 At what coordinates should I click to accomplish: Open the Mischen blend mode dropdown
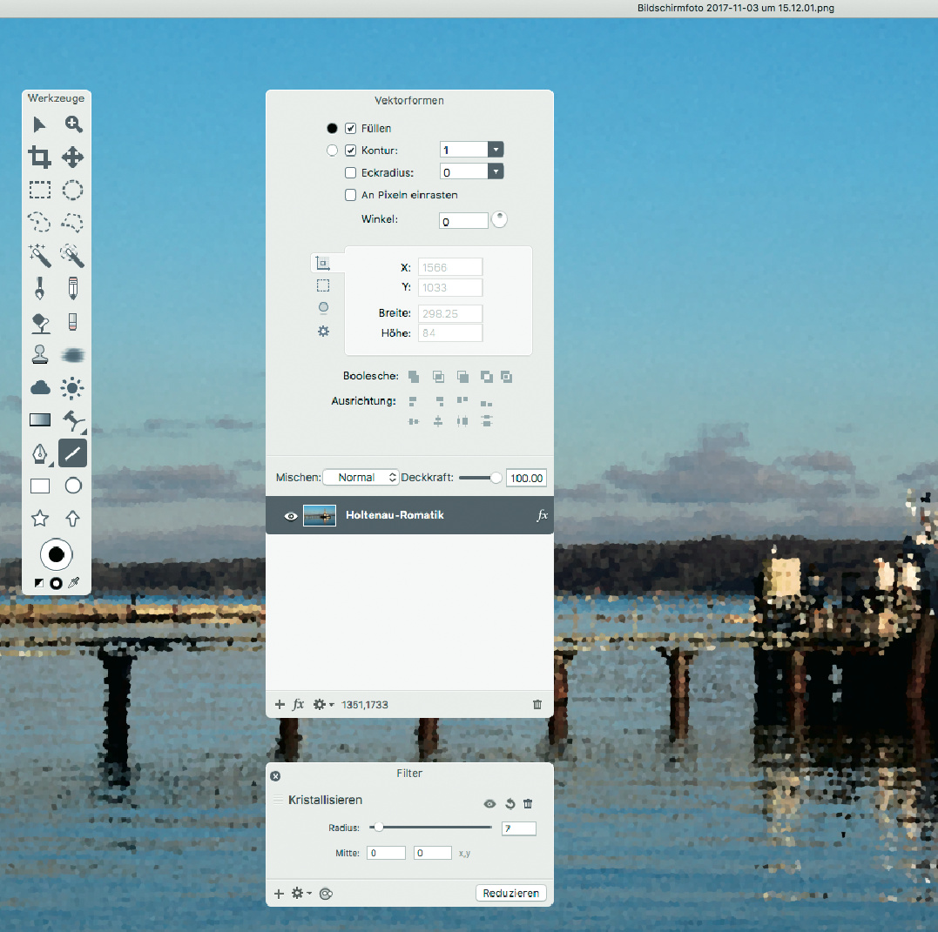click(x=361, y=477)
